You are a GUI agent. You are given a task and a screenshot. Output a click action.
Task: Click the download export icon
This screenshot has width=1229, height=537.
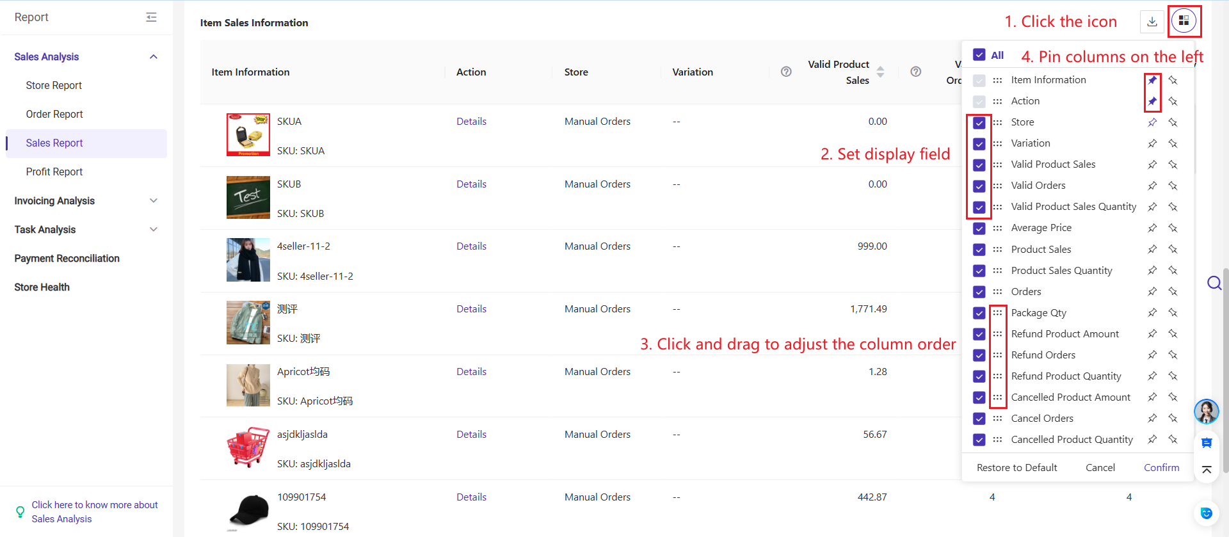click(1152, 21)
